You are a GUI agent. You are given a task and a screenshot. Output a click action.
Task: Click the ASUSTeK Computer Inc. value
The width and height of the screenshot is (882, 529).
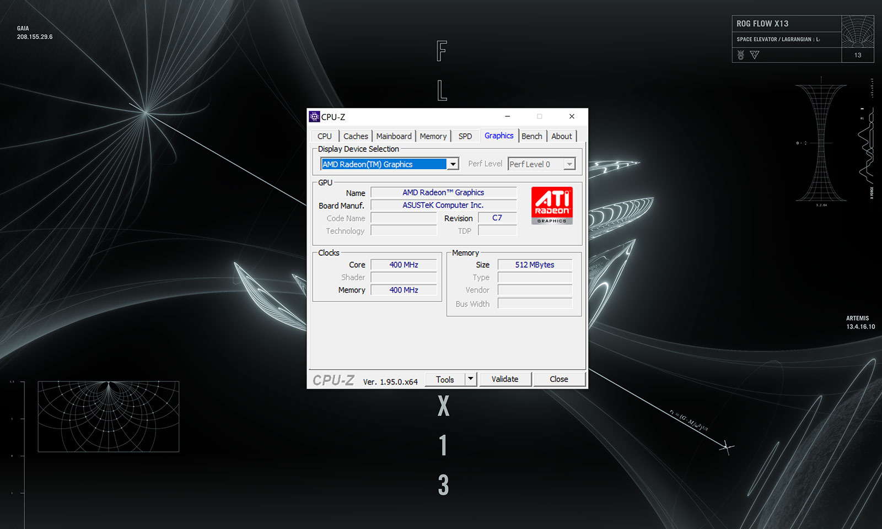(444, 205)
